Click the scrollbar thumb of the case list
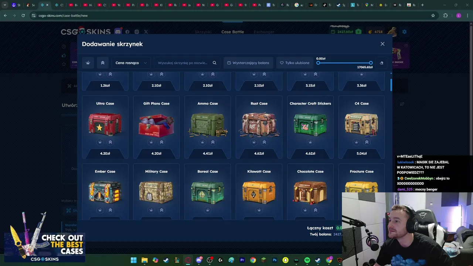Screen dimensions: 473x266 [x=391, y=84]
